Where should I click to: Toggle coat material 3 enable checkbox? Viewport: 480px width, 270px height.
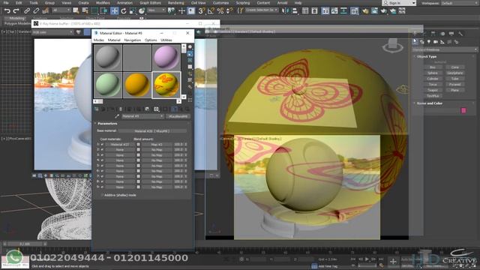102,155
